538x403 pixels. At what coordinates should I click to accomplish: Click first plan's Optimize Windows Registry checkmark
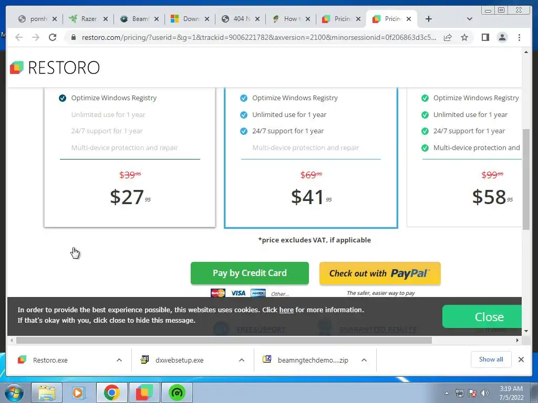(63, 98)
